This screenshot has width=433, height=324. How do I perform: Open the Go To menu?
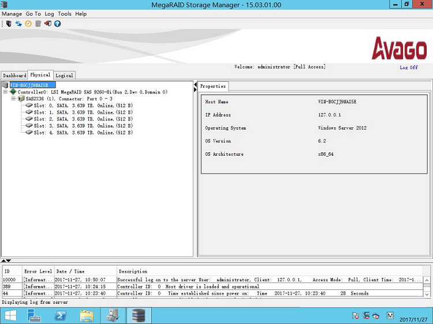[33, 14]
